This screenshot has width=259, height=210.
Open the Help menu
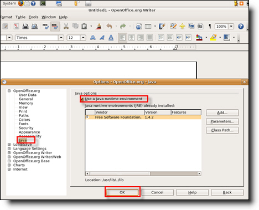pyautogui.click(x=63, y=17)
